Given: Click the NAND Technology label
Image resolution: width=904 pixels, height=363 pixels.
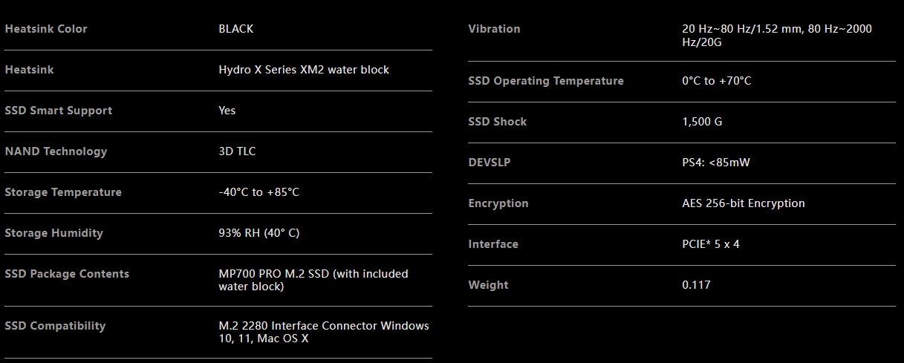Looking at the screenshot, I should pos(56,151).
